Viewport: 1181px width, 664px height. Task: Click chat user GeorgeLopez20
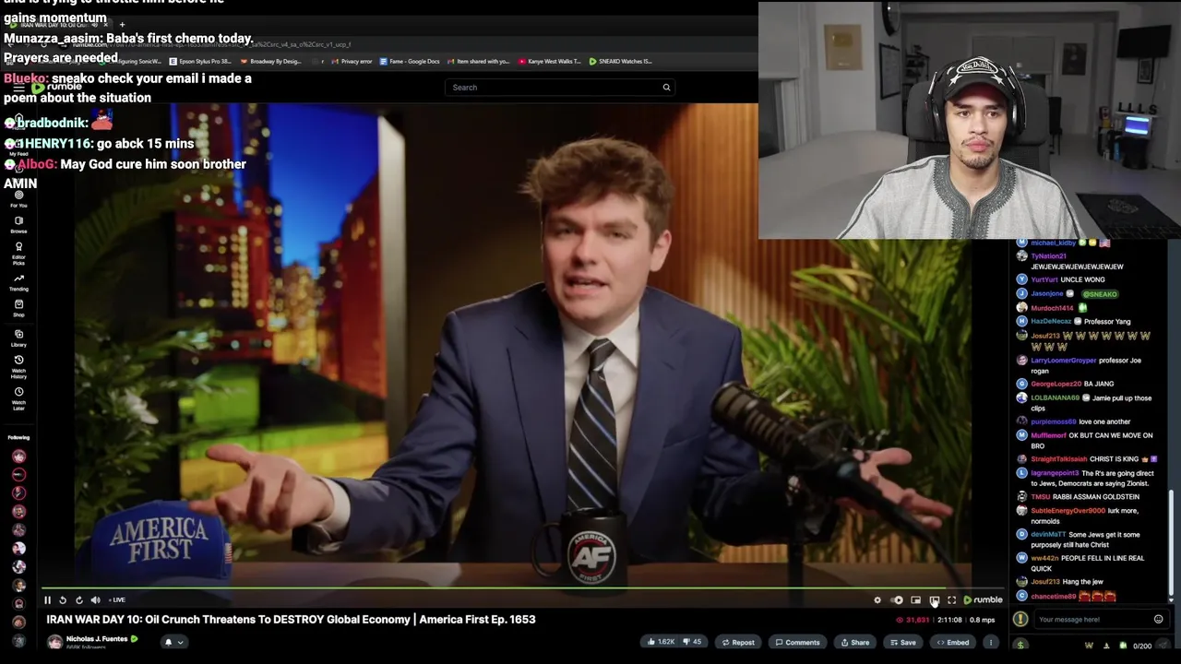tap(1056, 384)
